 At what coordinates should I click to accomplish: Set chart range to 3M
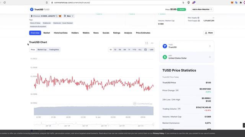pos(124,50)
